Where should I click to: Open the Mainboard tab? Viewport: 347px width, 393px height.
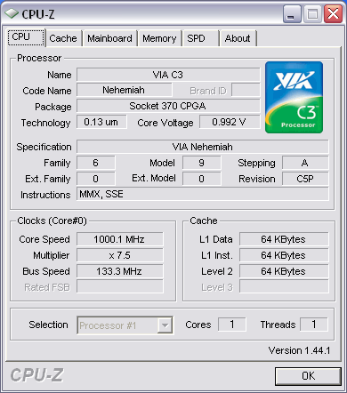pyautogui.click(x=109, y=38)
